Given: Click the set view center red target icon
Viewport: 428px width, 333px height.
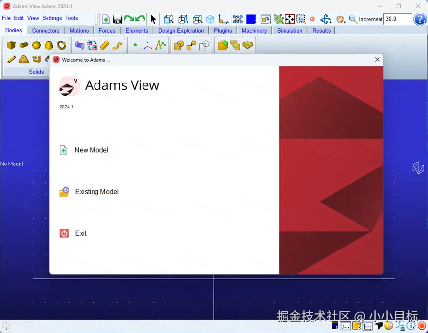Looking at the screenshot, I should coord(312,19).
